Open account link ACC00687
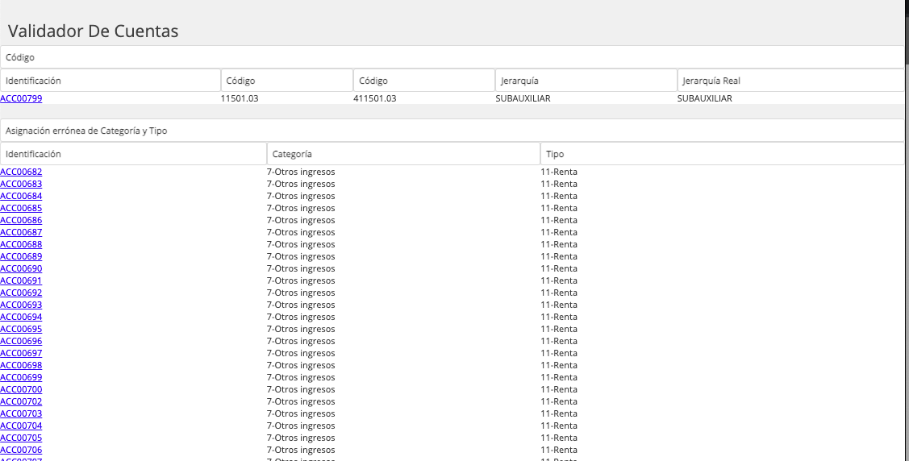 point(21,232)
